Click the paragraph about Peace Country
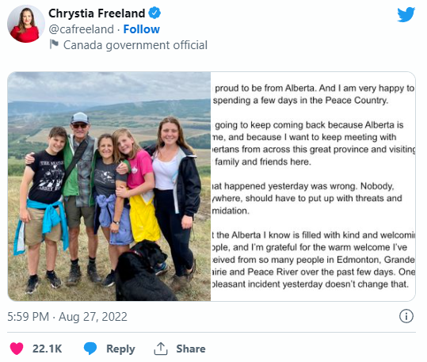The height and width of the screenshot is (362, 427). 313,94
